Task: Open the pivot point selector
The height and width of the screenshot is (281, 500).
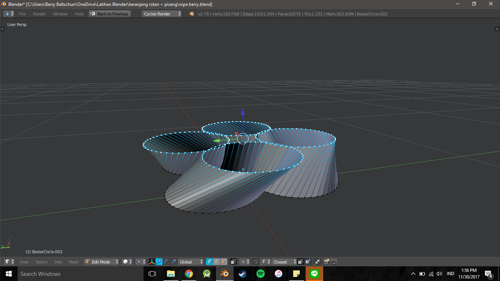Action: (x=141, y=262)
